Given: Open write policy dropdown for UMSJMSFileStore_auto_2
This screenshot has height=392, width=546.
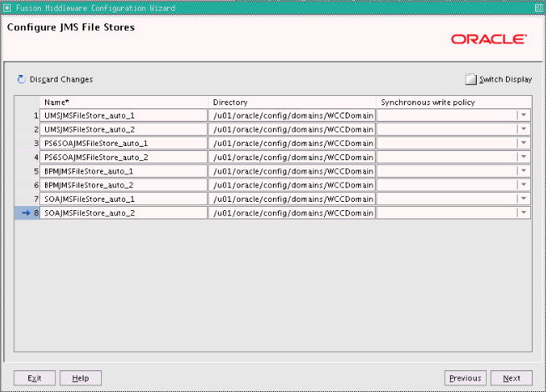Looking at the screenshot, I should (x=523, y=129).
